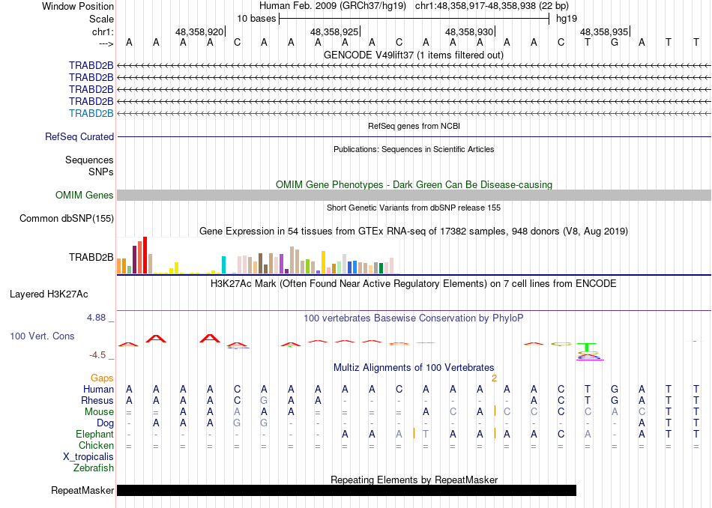Click the Zebrafish species row label
Screen dimensions: 712x508
coord(94,468)
